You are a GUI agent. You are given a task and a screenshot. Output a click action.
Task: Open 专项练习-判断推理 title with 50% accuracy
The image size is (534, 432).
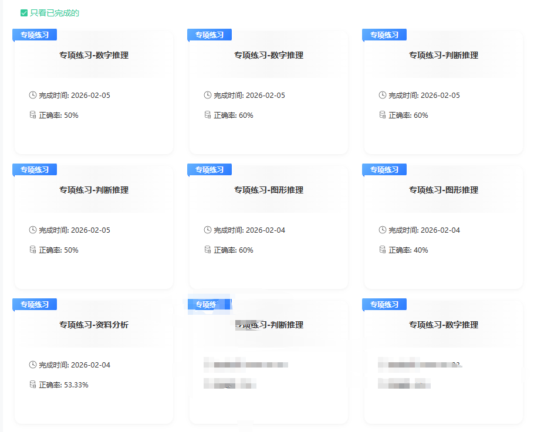(94, 190)
